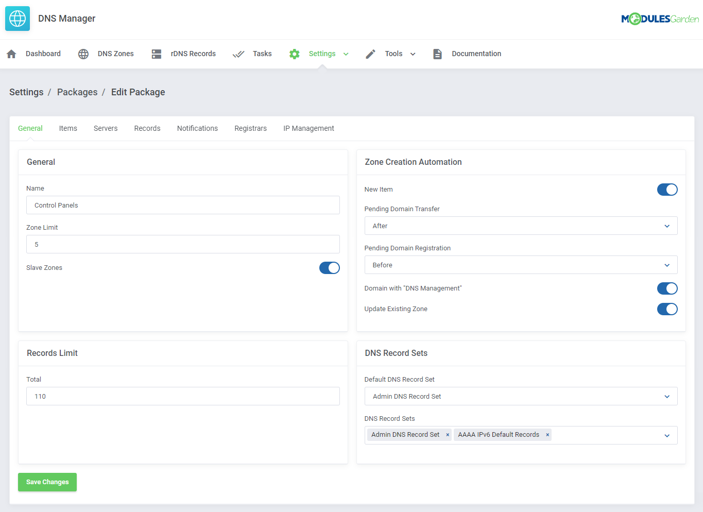The height and width of the screenshot is (512, 703).
Task: Disable the Slave Zones toggle
Action: coord(330,268)
